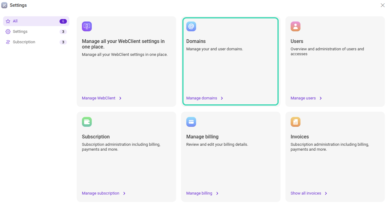387x205 pixels.
Task: Click the app logo in the title bar
Action: click(5, 5)
